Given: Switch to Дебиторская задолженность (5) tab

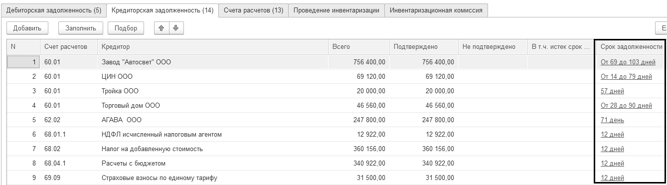Looking at the screenshot, I should pyautogui.click(x=54, y=10).
